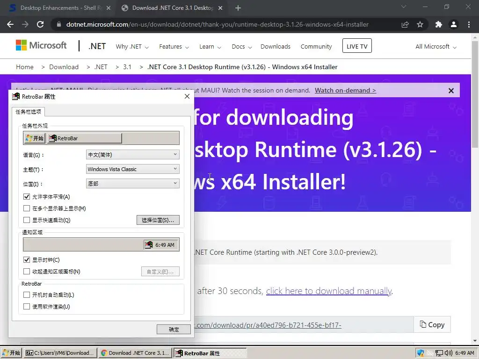The image size is (479, 359).
Task: Click the .NET home nav link
Action: (97, 46)
